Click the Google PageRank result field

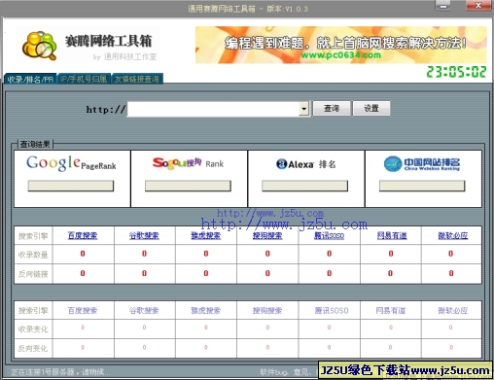71,186
